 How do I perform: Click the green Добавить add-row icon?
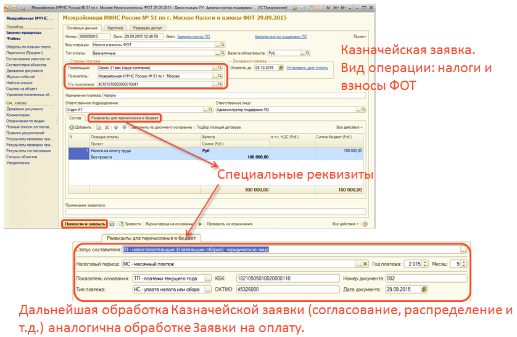click(72, 127)
